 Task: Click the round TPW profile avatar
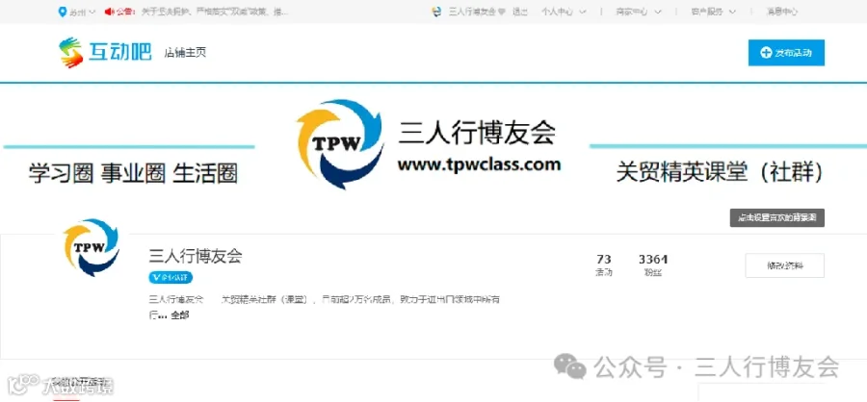tap(92, 247)
